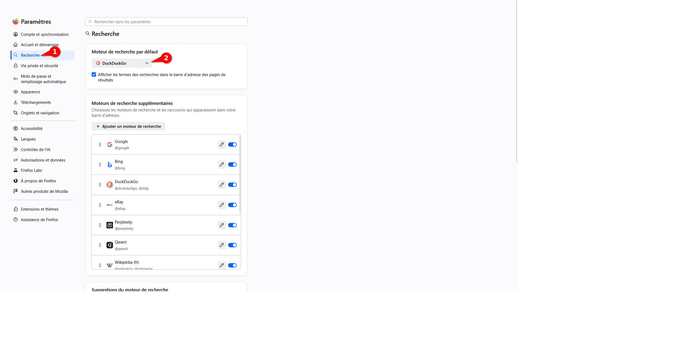The width and height of the screenshot is (695, 350).
Task: Edit the Google search engine entry
Action: click(x=222, y=144)
